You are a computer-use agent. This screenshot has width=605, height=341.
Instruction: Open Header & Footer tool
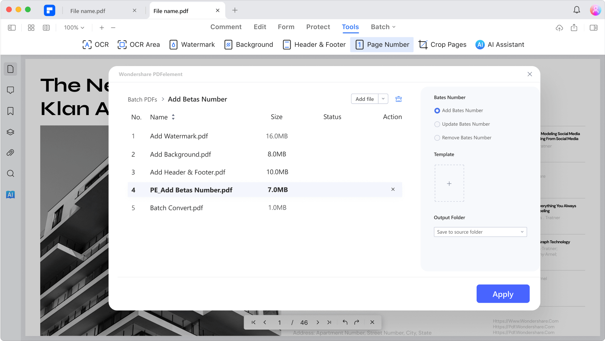coord(314,45)
